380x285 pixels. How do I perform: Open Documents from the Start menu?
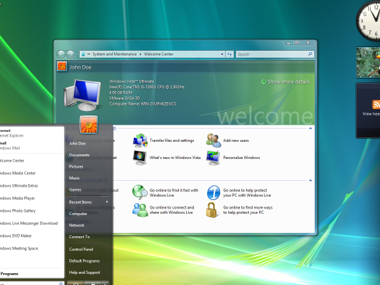point(79,155)
